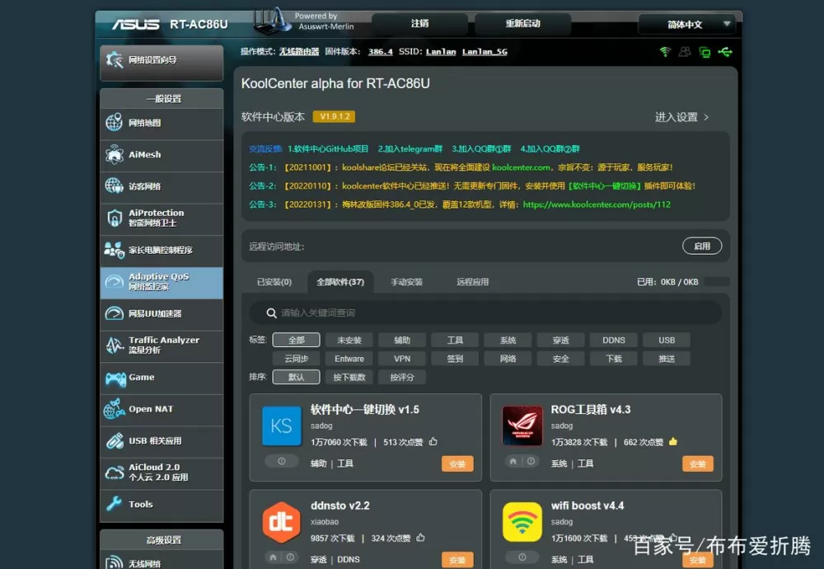
Task: Click the USB status icon in header
Action: (x=725, y=51)
